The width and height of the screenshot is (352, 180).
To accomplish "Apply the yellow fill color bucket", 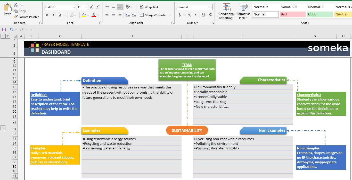I will click(x=84, y=15).
